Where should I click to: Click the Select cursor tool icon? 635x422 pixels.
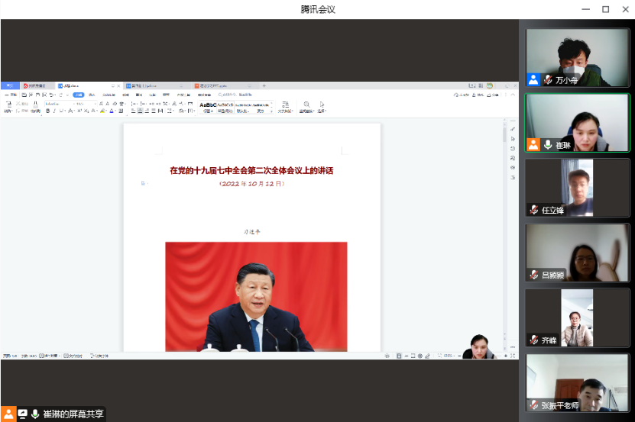click(x=322, y=105)
